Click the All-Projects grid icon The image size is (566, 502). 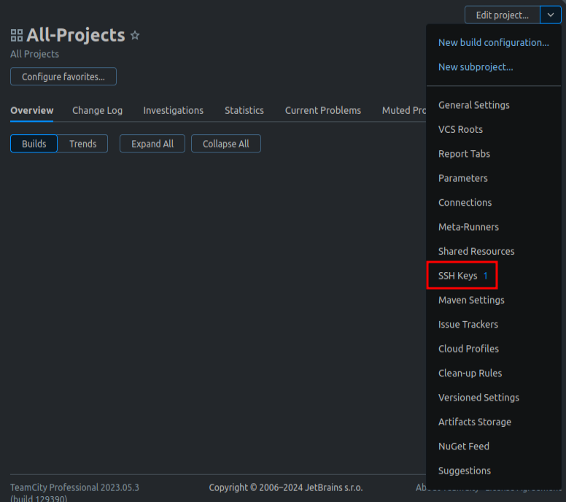click(x=17, y=35)
